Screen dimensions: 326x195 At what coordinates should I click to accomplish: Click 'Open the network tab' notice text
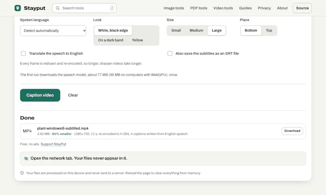point(79,158)
